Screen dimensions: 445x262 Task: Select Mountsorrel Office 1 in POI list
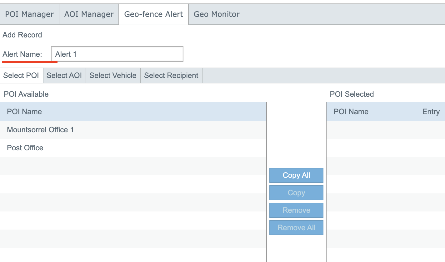[x=40, y=130]
